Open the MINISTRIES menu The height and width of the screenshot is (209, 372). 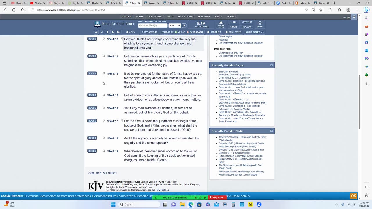click(x=204, y=17)
